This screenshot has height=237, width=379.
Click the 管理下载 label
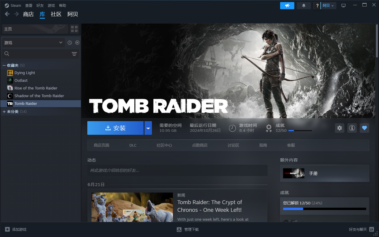192,230
